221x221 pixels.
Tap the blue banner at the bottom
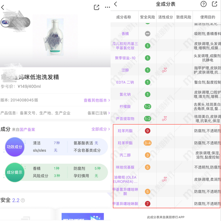point(83,217)
